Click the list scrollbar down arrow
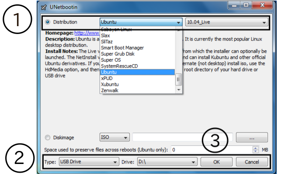The width and height of the screenshot is (306, 174). click(178, 90)
